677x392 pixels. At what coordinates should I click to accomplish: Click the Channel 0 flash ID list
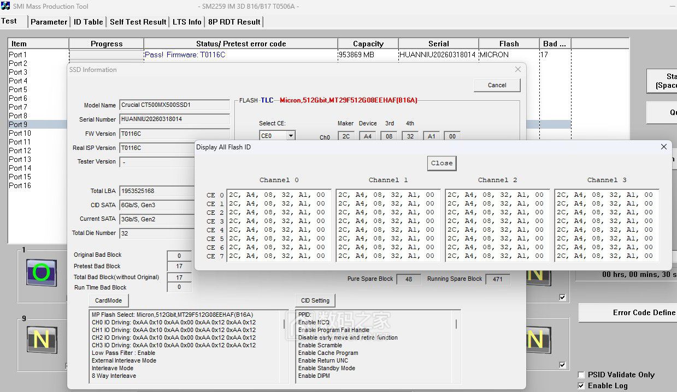pos(279,225)
